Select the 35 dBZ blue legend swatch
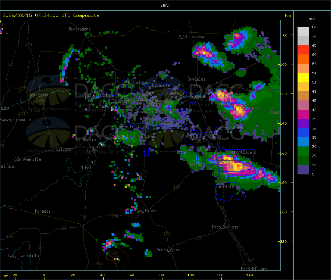The width and height of the screenshot is (331, 280). pyautogui.click(x=303, y=132)
